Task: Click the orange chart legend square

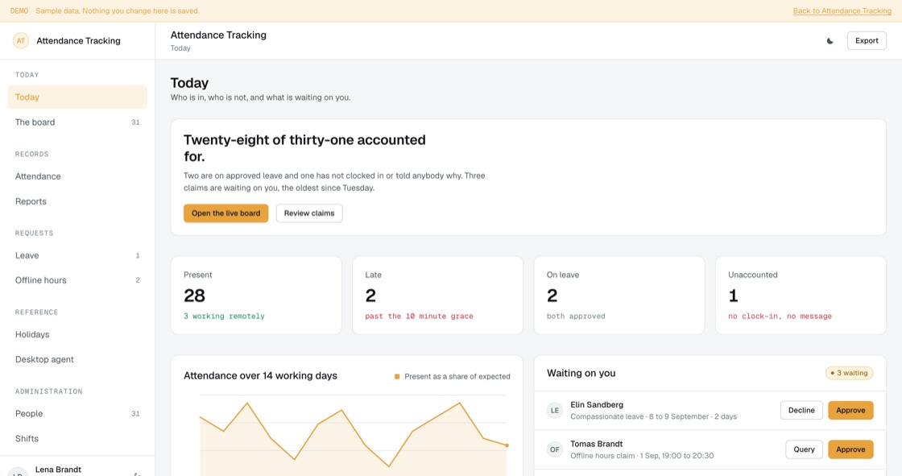Action: tap(397, 376)
